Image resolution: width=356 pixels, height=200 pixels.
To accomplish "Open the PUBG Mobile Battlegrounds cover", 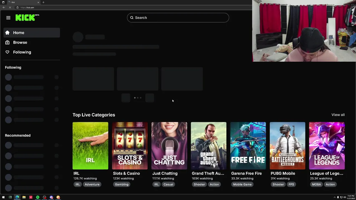I will pyautogui.click(x=287, y=146).
